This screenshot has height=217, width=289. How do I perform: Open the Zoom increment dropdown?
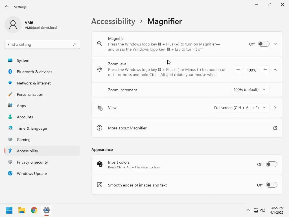click(250, 90)
